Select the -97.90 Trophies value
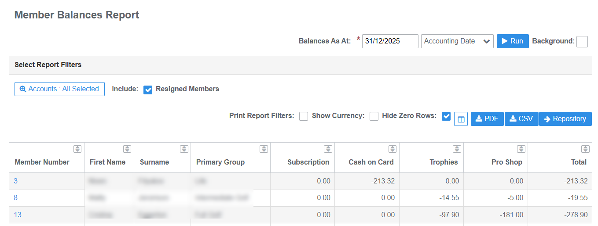Screen dimensions: 598x226 point(449,215)
